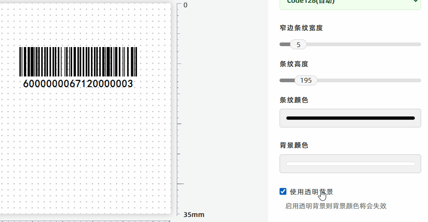
Task: Open the Code128 barcode type dropdown
Action: click(x=350, y=4)
